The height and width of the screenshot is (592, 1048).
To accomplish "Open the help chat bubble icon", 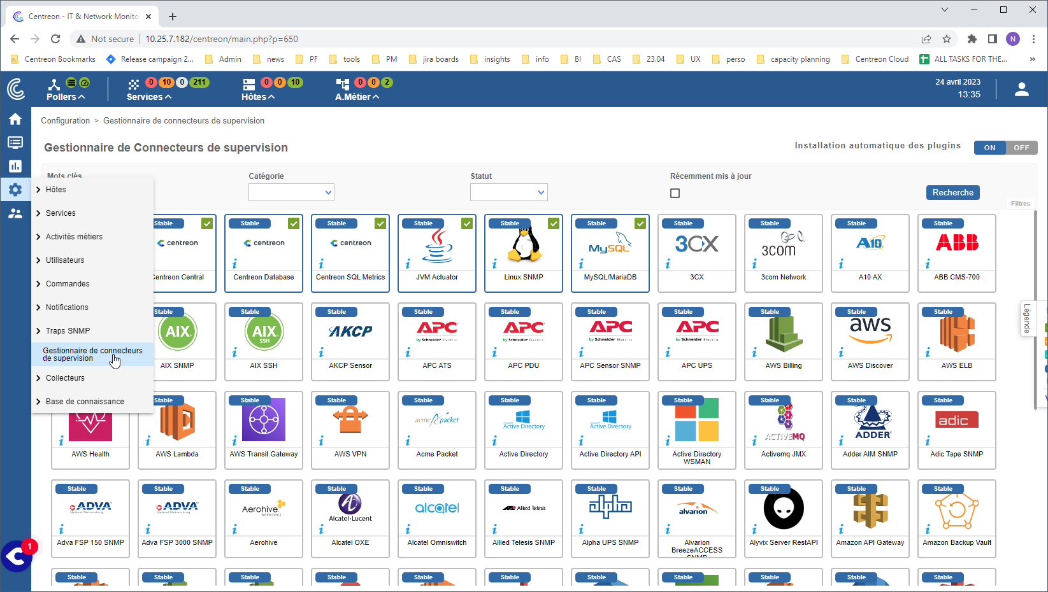I will (16, 557).
